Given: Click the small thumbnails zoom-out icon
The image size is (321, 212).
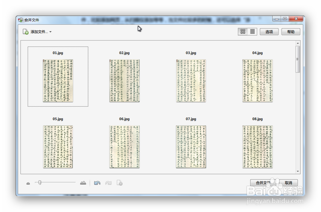Looking at the screenshot, I should pos(28,183).
